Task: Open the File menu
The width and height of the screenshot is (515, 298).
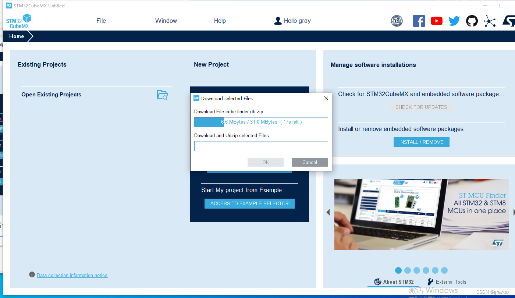Action: pyautogui.click(x=101, y=21)
